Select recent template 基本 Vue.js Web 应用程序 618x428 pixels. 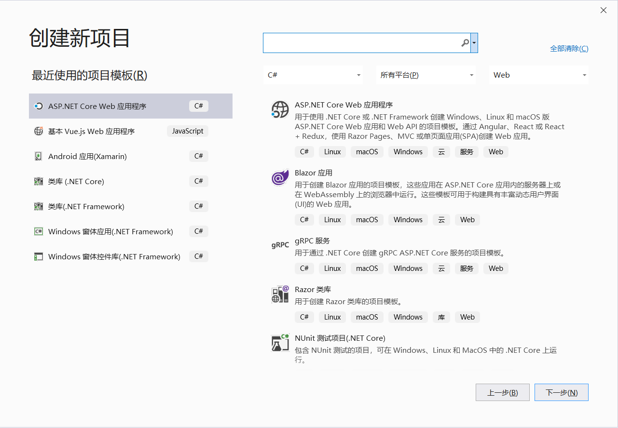pyautogui.click(x=131, y=131)
